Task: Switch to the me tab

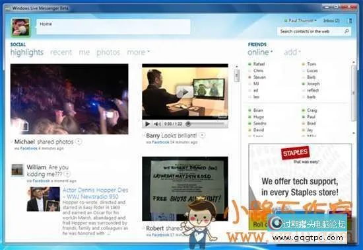Action: pos(84,52)
